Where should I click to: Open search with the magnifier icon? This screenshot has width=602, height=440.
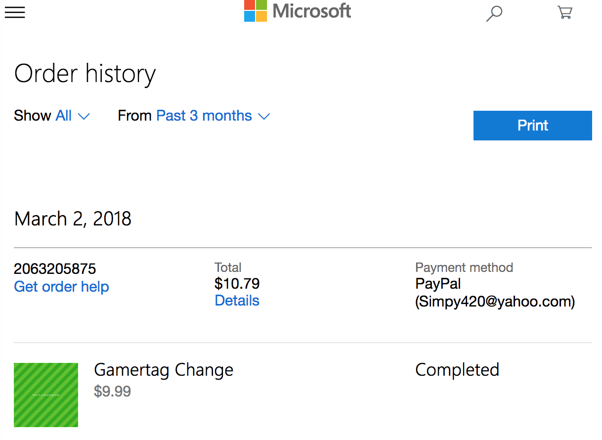(494, 13)
